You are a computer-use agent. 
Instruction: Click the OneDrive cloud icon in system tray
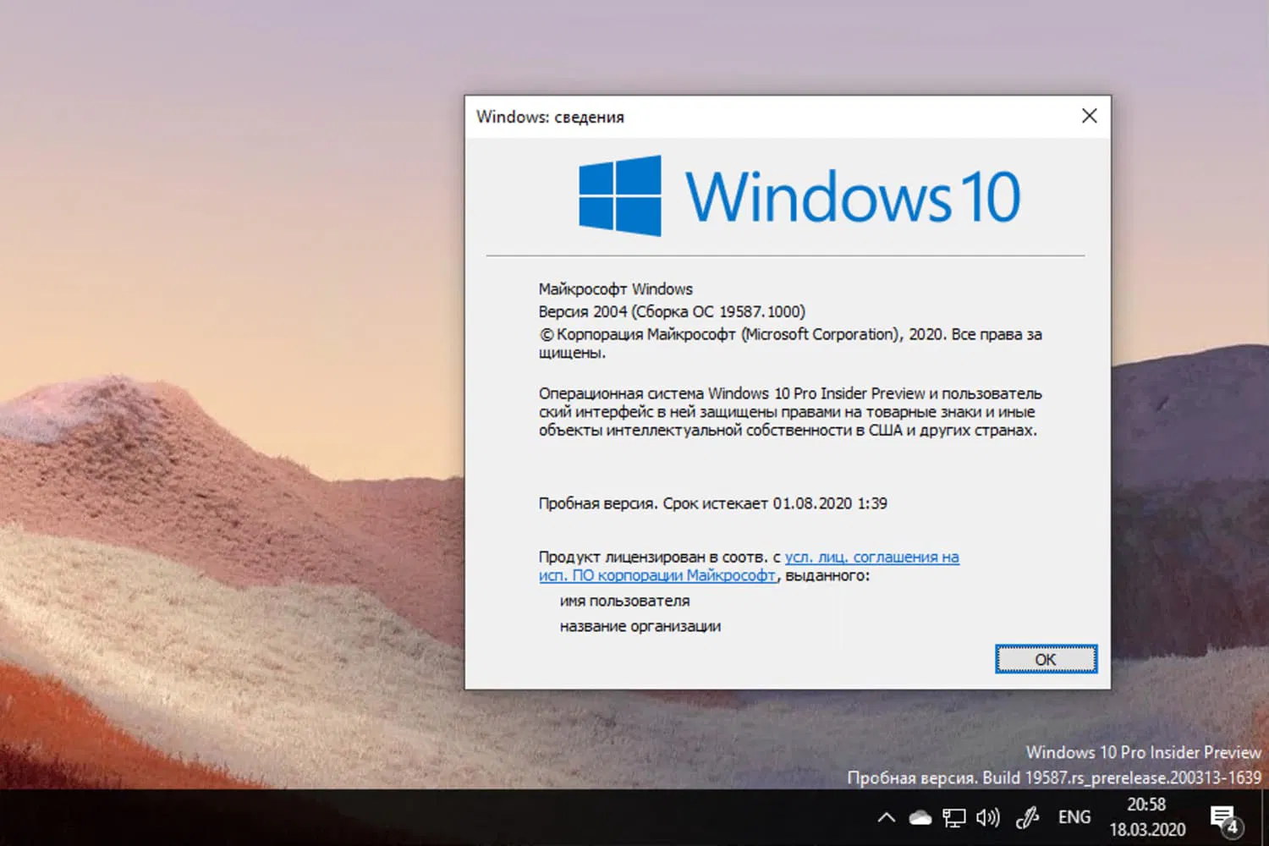[x=920, y=817]
